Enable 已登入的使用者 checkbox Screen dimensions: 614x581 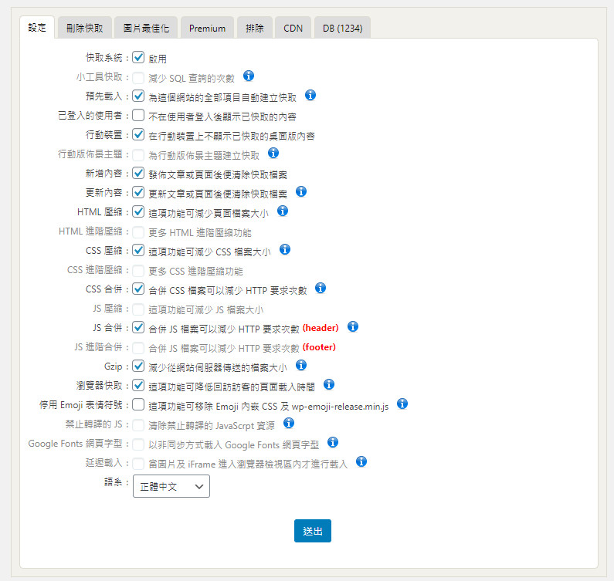pyautogui.click(x=138, y=116)
